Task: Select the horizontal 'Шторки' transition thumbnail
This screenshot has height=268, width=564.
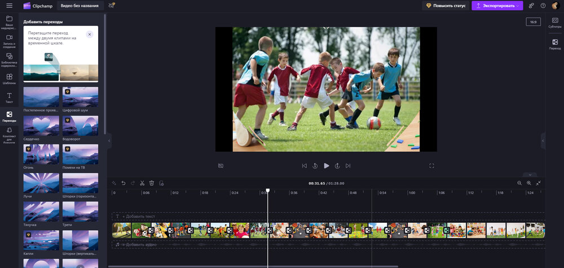Action: pos(80,183)
